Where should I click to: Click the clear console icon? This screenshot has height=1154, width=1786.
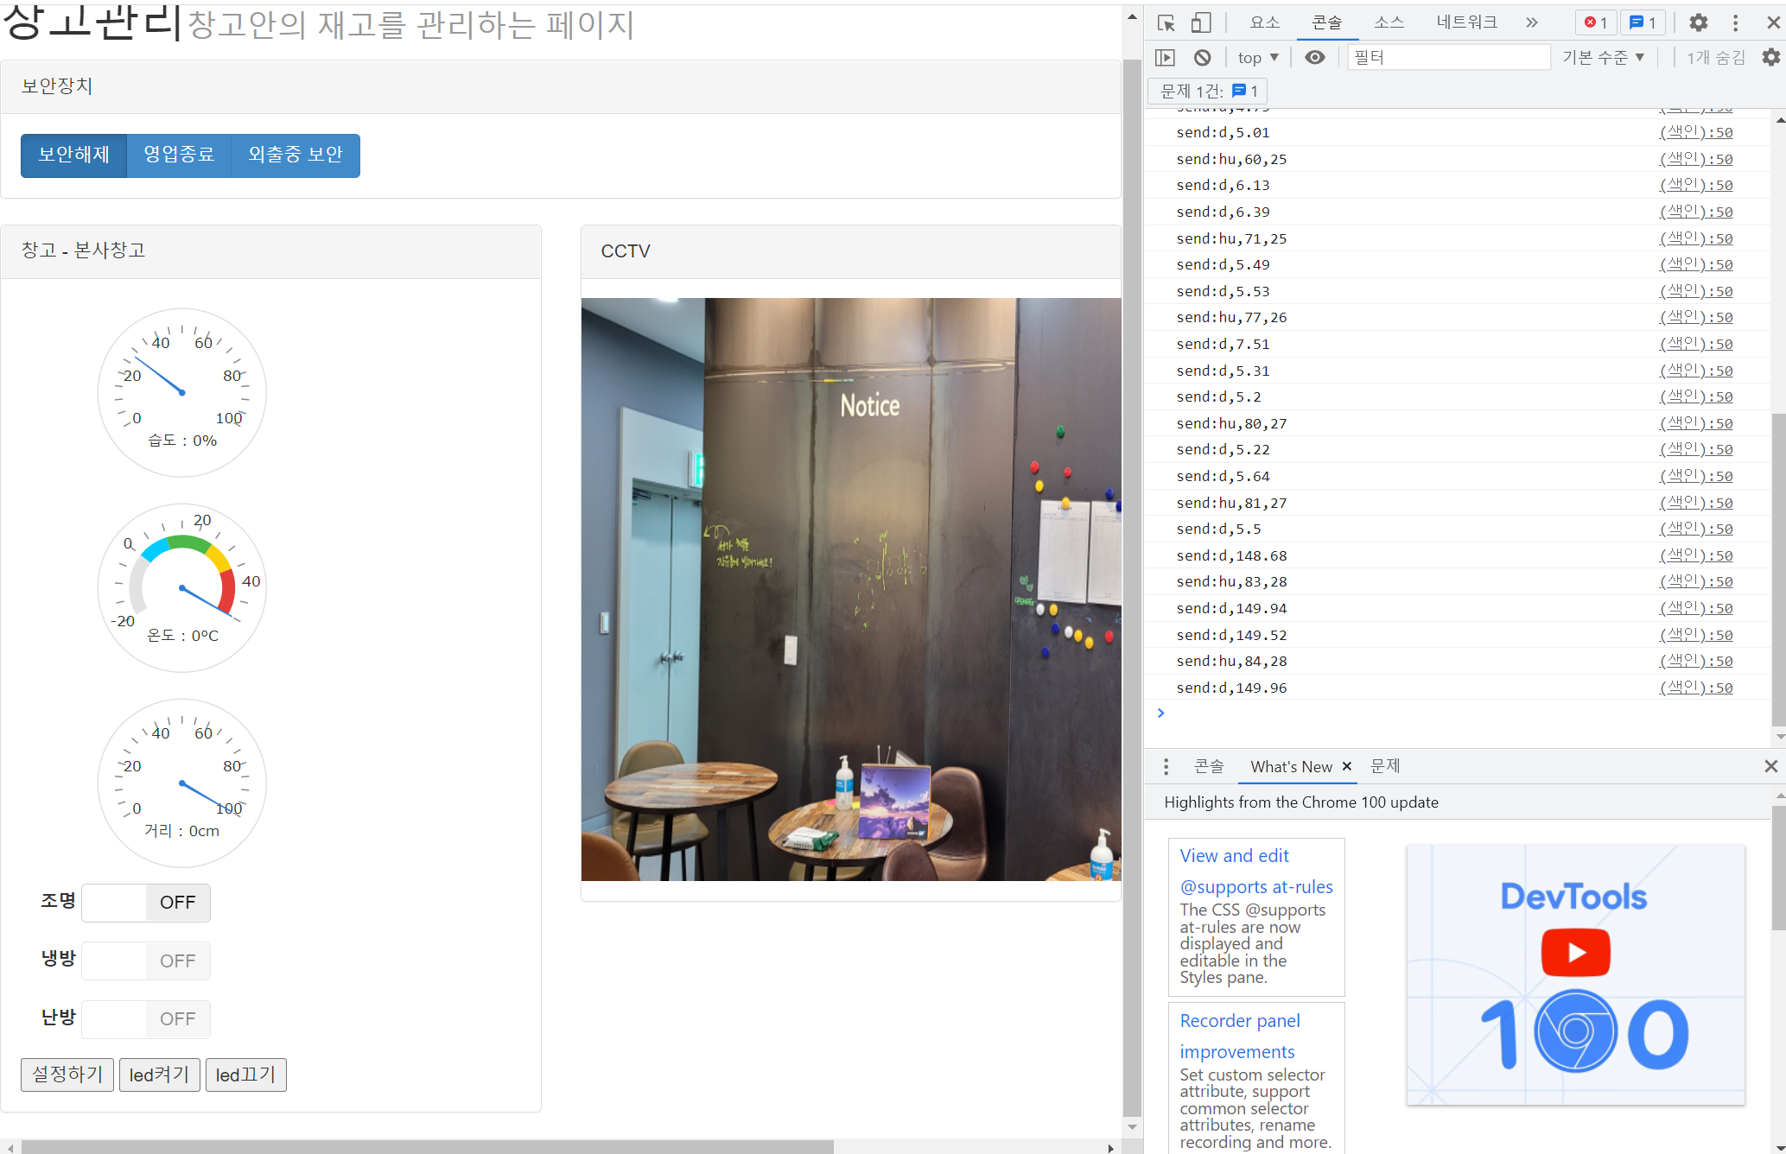(x=1202, y=58)
